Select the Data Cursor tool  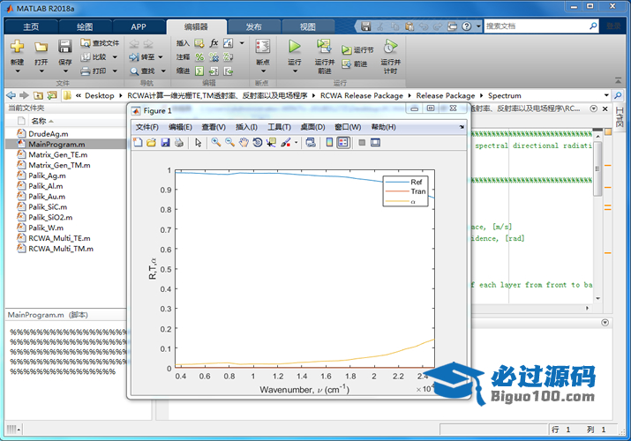point(271,142)
